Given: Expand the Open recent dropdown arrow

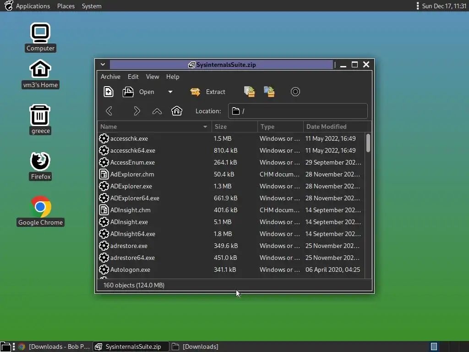Looking at the screenshot, I should coord(170,92).
